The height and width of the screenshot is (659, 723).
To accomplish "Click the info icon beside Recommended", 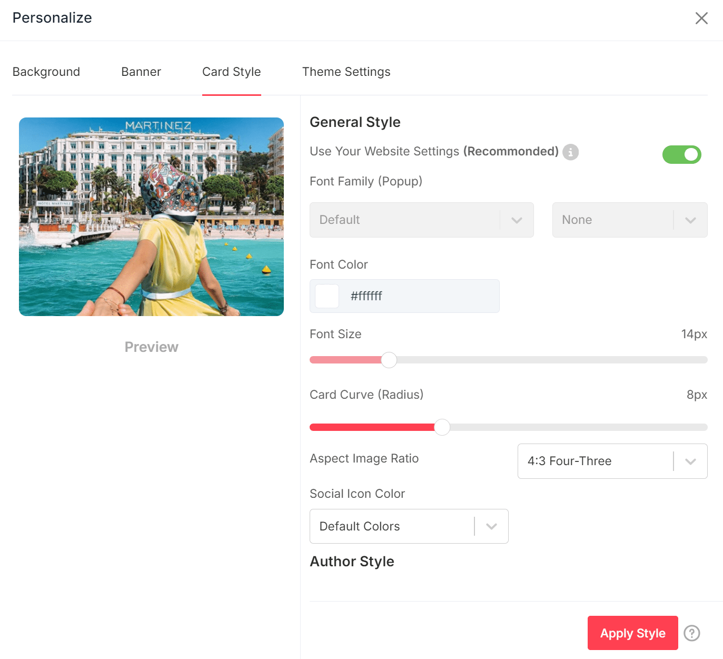I will (x=570, y=152).
